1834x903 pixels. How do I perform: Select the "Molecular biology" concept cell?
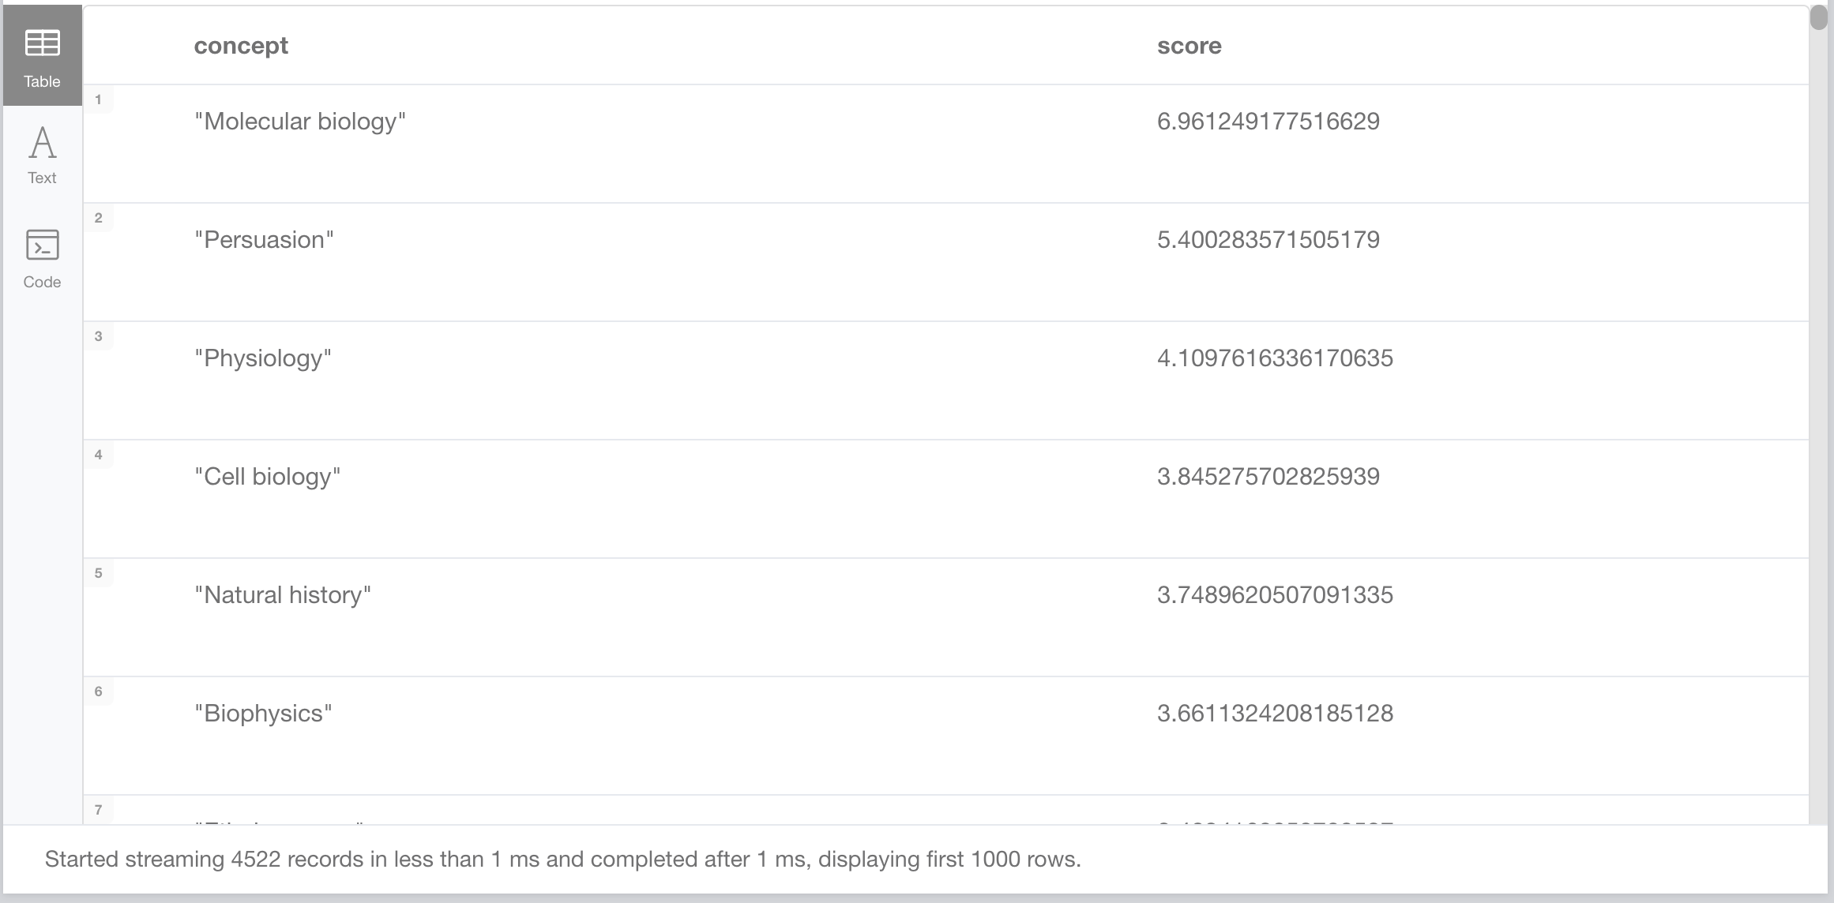[x=300, y=122]
